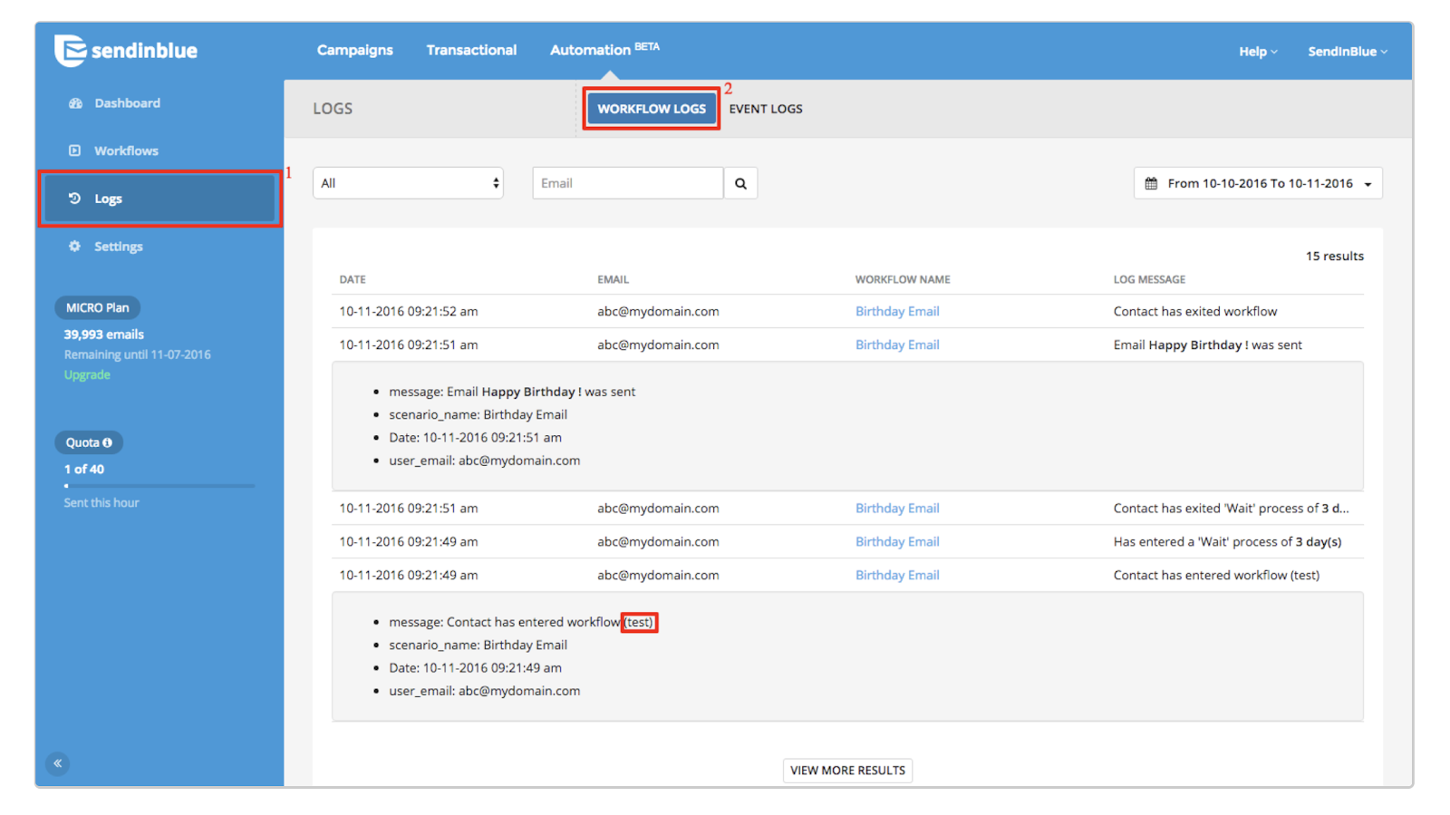Click the 'Contact has entered workflow (test)' log cell
Image resolution: width=1450 pixels, height=815 pixels.
pyautogui.click(x=1216, y=576)
